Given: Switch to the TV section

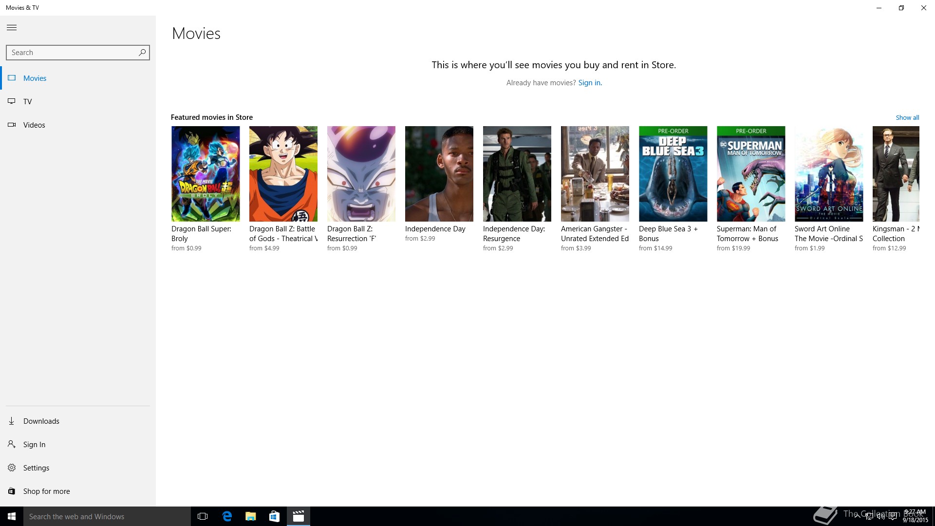Looking at the screenshot, I should (x=78, y=101).
